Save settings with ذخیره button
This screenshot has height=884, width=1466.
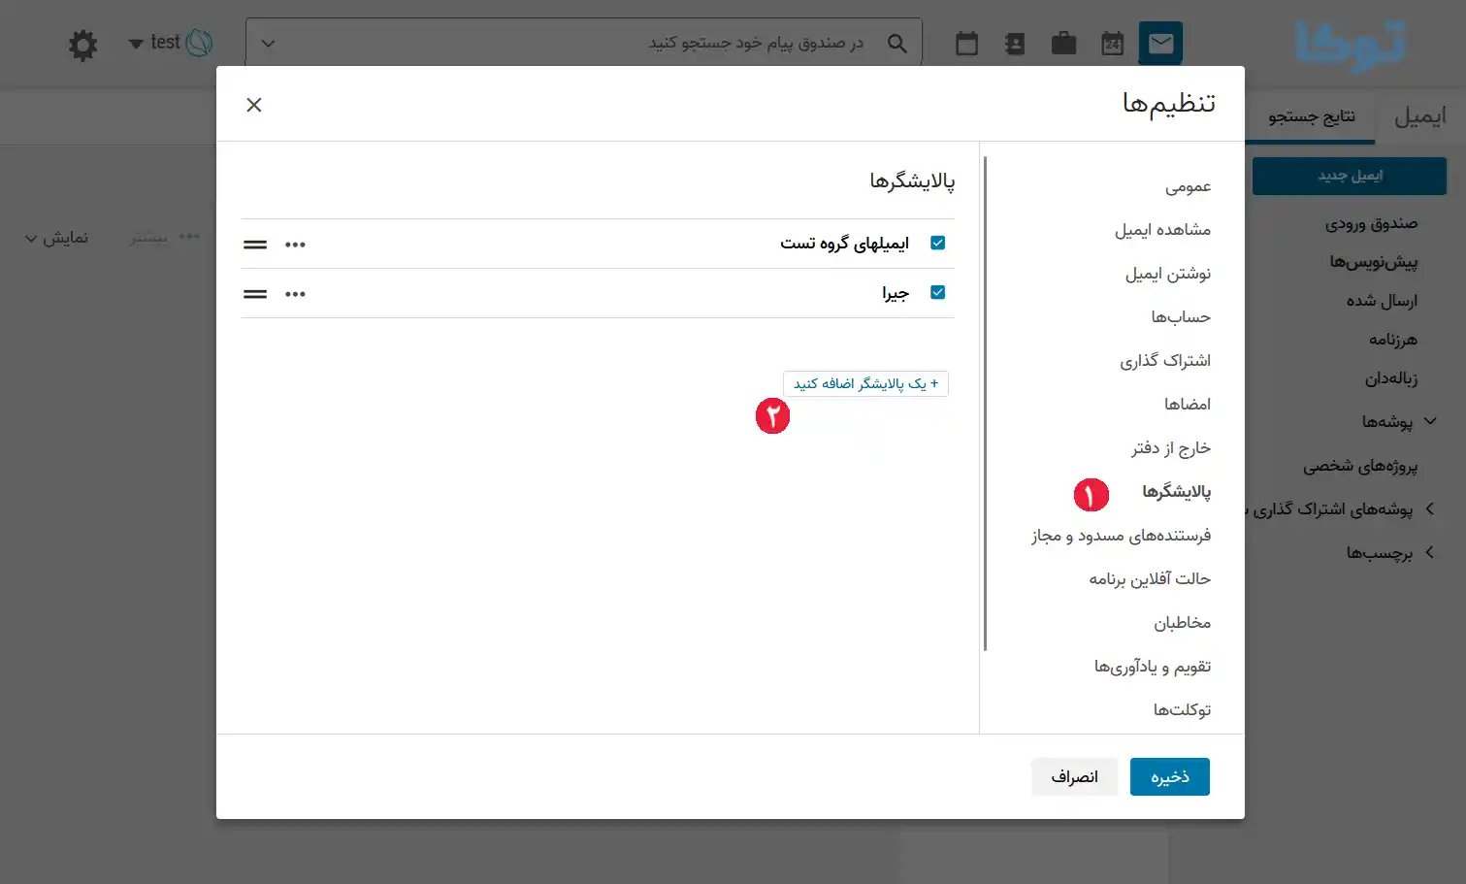click(1170, 777)
